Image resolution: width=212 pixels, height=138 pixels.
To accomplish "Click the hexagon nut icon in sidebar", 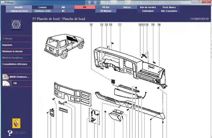I will click(16, 25).
